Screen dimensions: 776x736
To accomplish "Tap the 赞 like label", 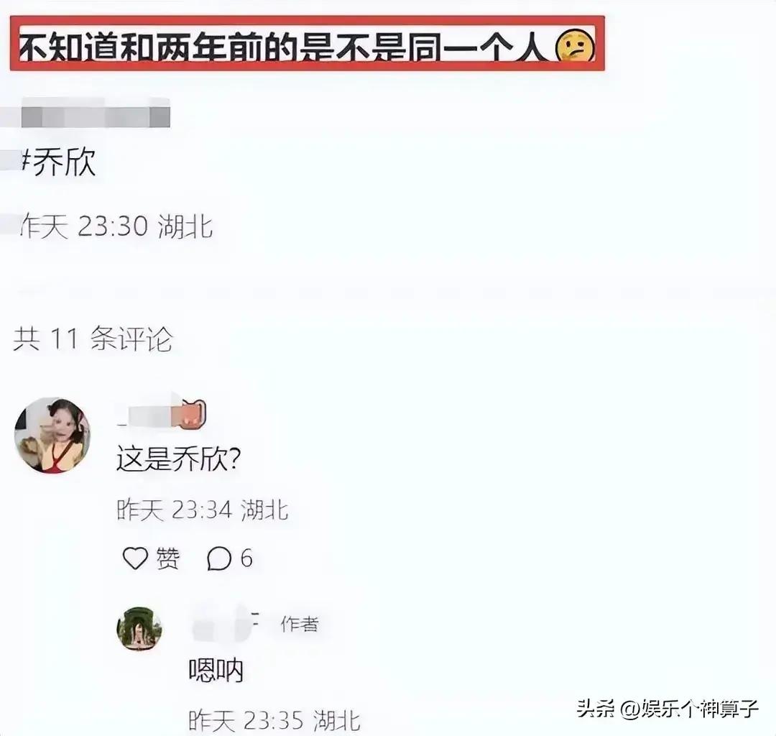I will (x=167, y=558).
